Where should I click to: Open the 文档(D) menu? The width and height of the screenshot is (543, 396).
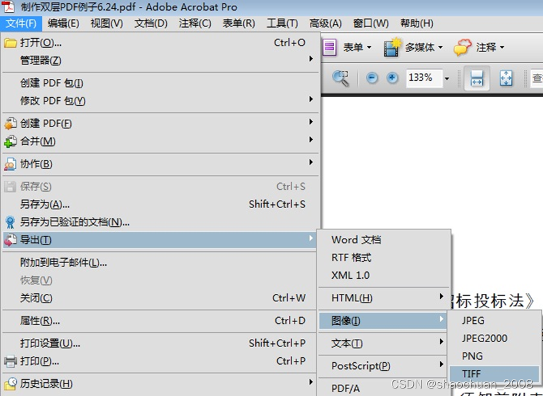pyautogui.click(x=151, y=24)
